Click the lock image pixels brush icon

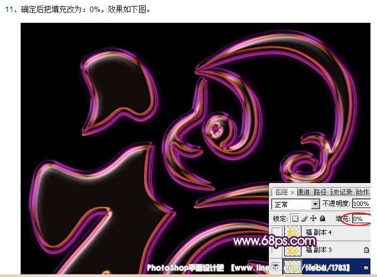tap(304, 218)
